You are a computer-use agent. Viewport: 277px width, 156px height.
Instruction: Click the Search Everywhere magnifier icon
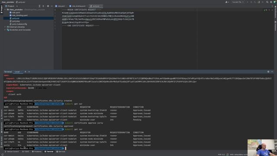[x=267, y=2]
